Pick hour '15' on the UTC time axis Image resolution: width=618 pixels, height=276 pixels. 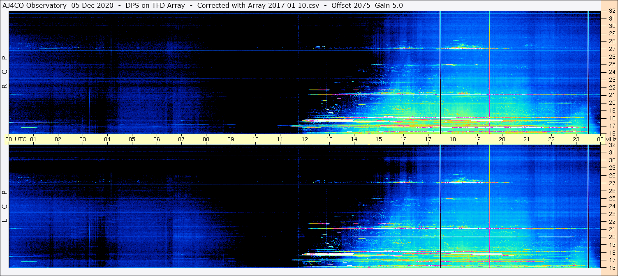coord(379,139)
